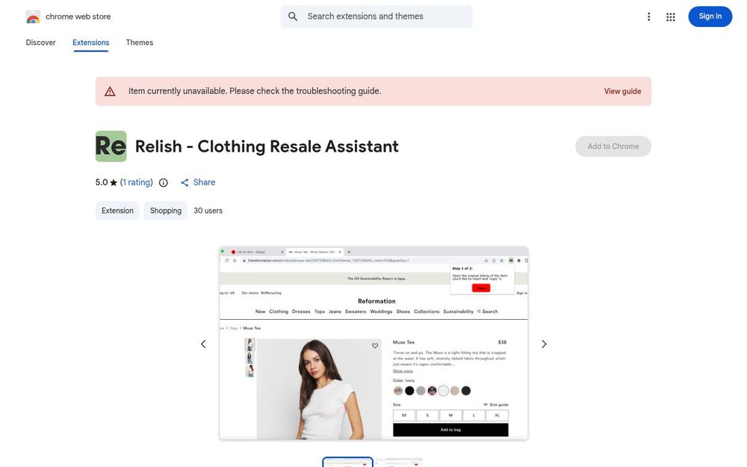The width and height of the screenshot is (747, 467).
Task: Click the warning triangle in the banner
Action: pyautogui.click(x=110, y=91)
